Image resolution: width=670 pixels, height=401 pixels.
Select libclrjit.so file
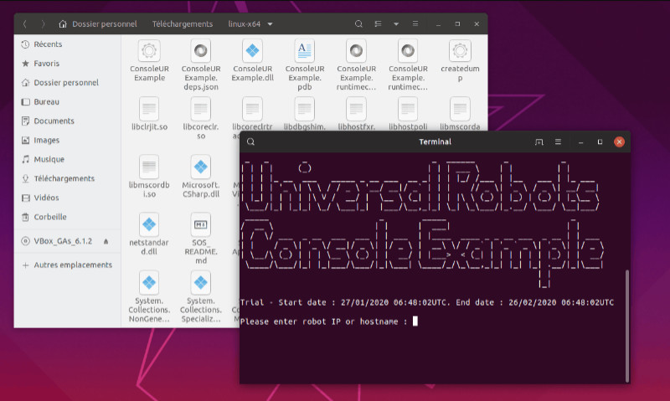click(x=149, y=114)
